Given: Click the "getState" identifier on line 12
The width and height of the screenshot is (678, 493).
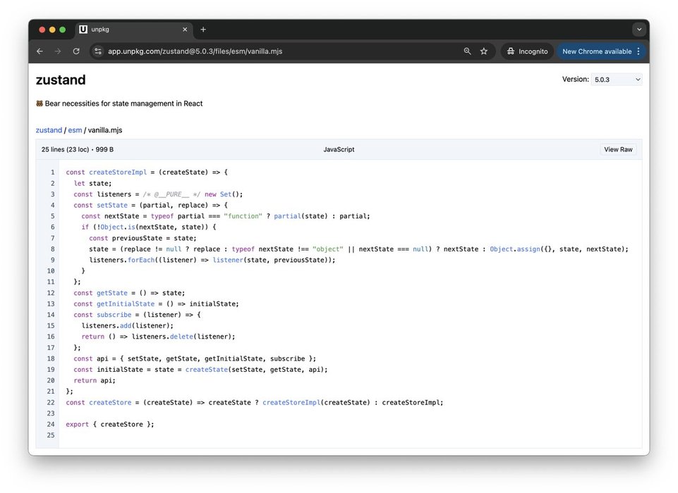Looking at the screenshot, I should pos(112,293).
